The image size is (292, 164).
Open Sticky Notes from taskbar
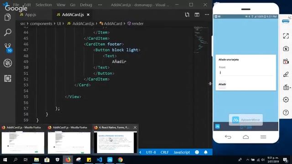coord(89,160)
